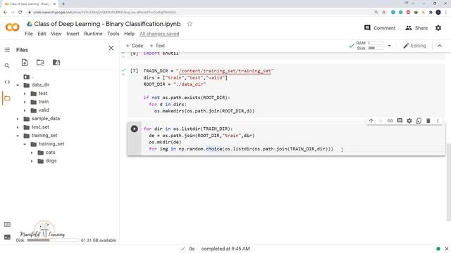Dismiss the bottom status bar
The image size is (451, 253).
coord(447,249)
